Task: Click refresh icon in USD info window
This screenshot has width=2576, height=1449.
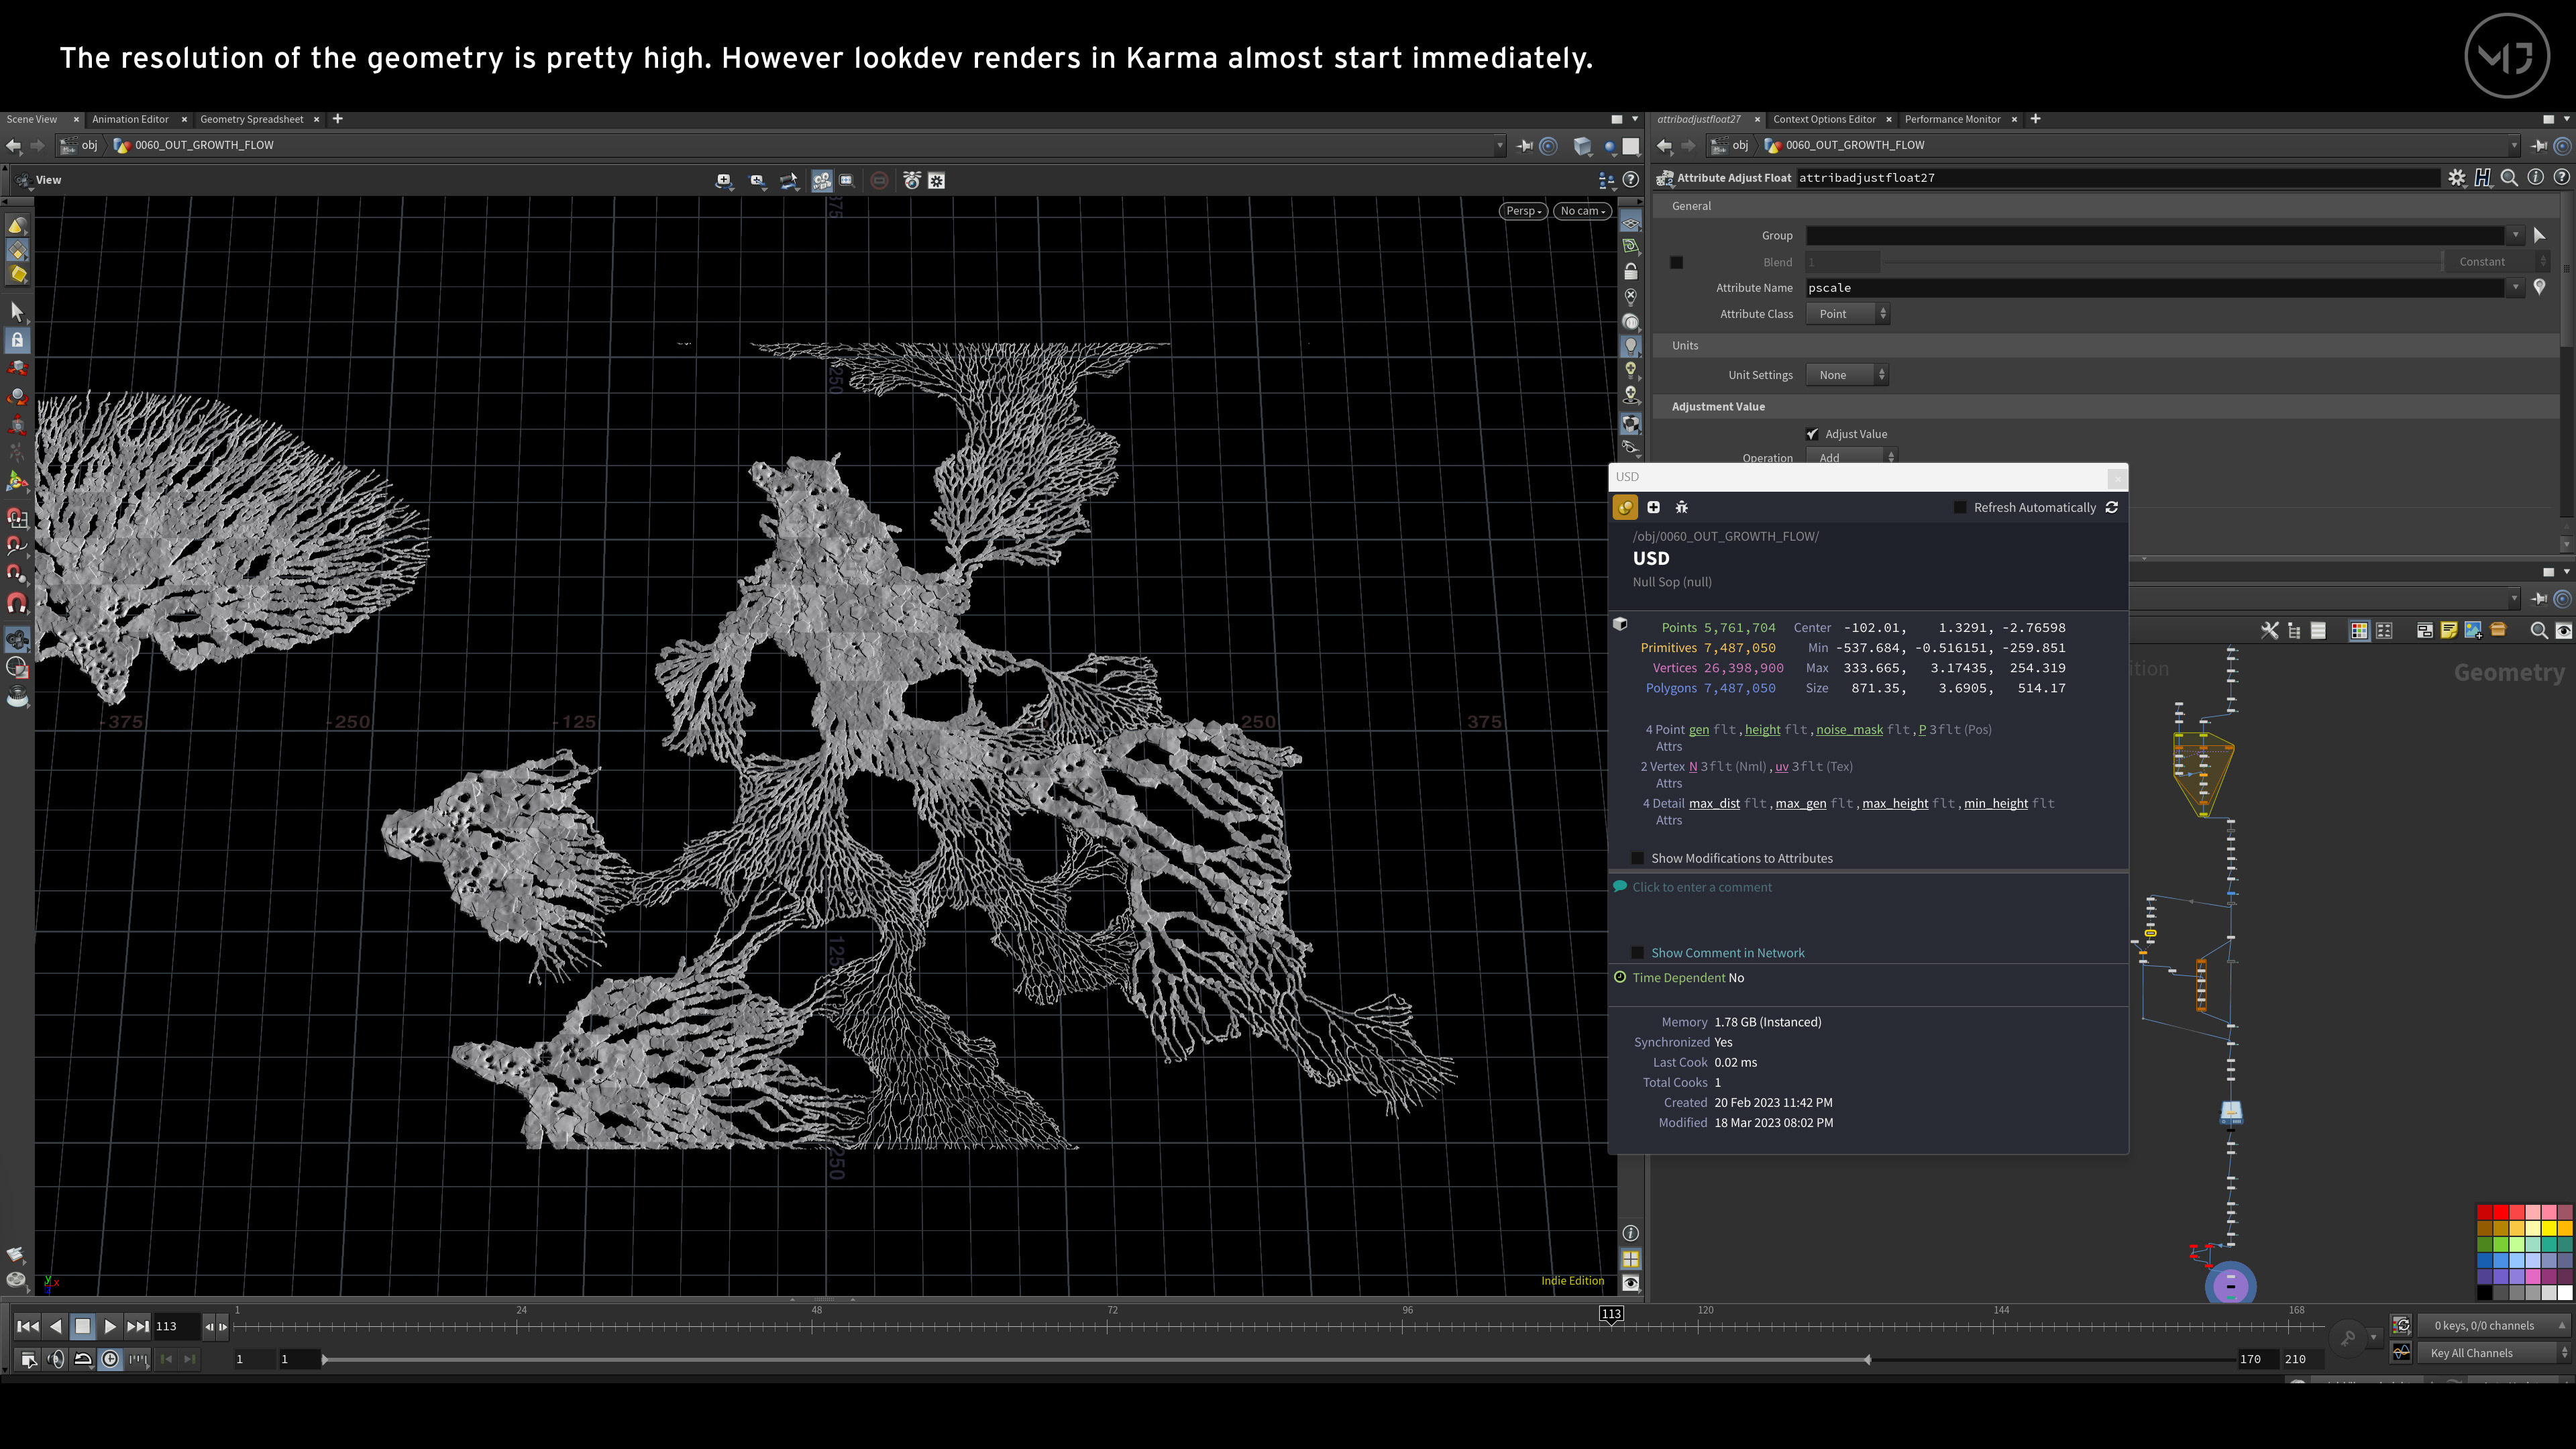Action: [x=2112, y=507]
